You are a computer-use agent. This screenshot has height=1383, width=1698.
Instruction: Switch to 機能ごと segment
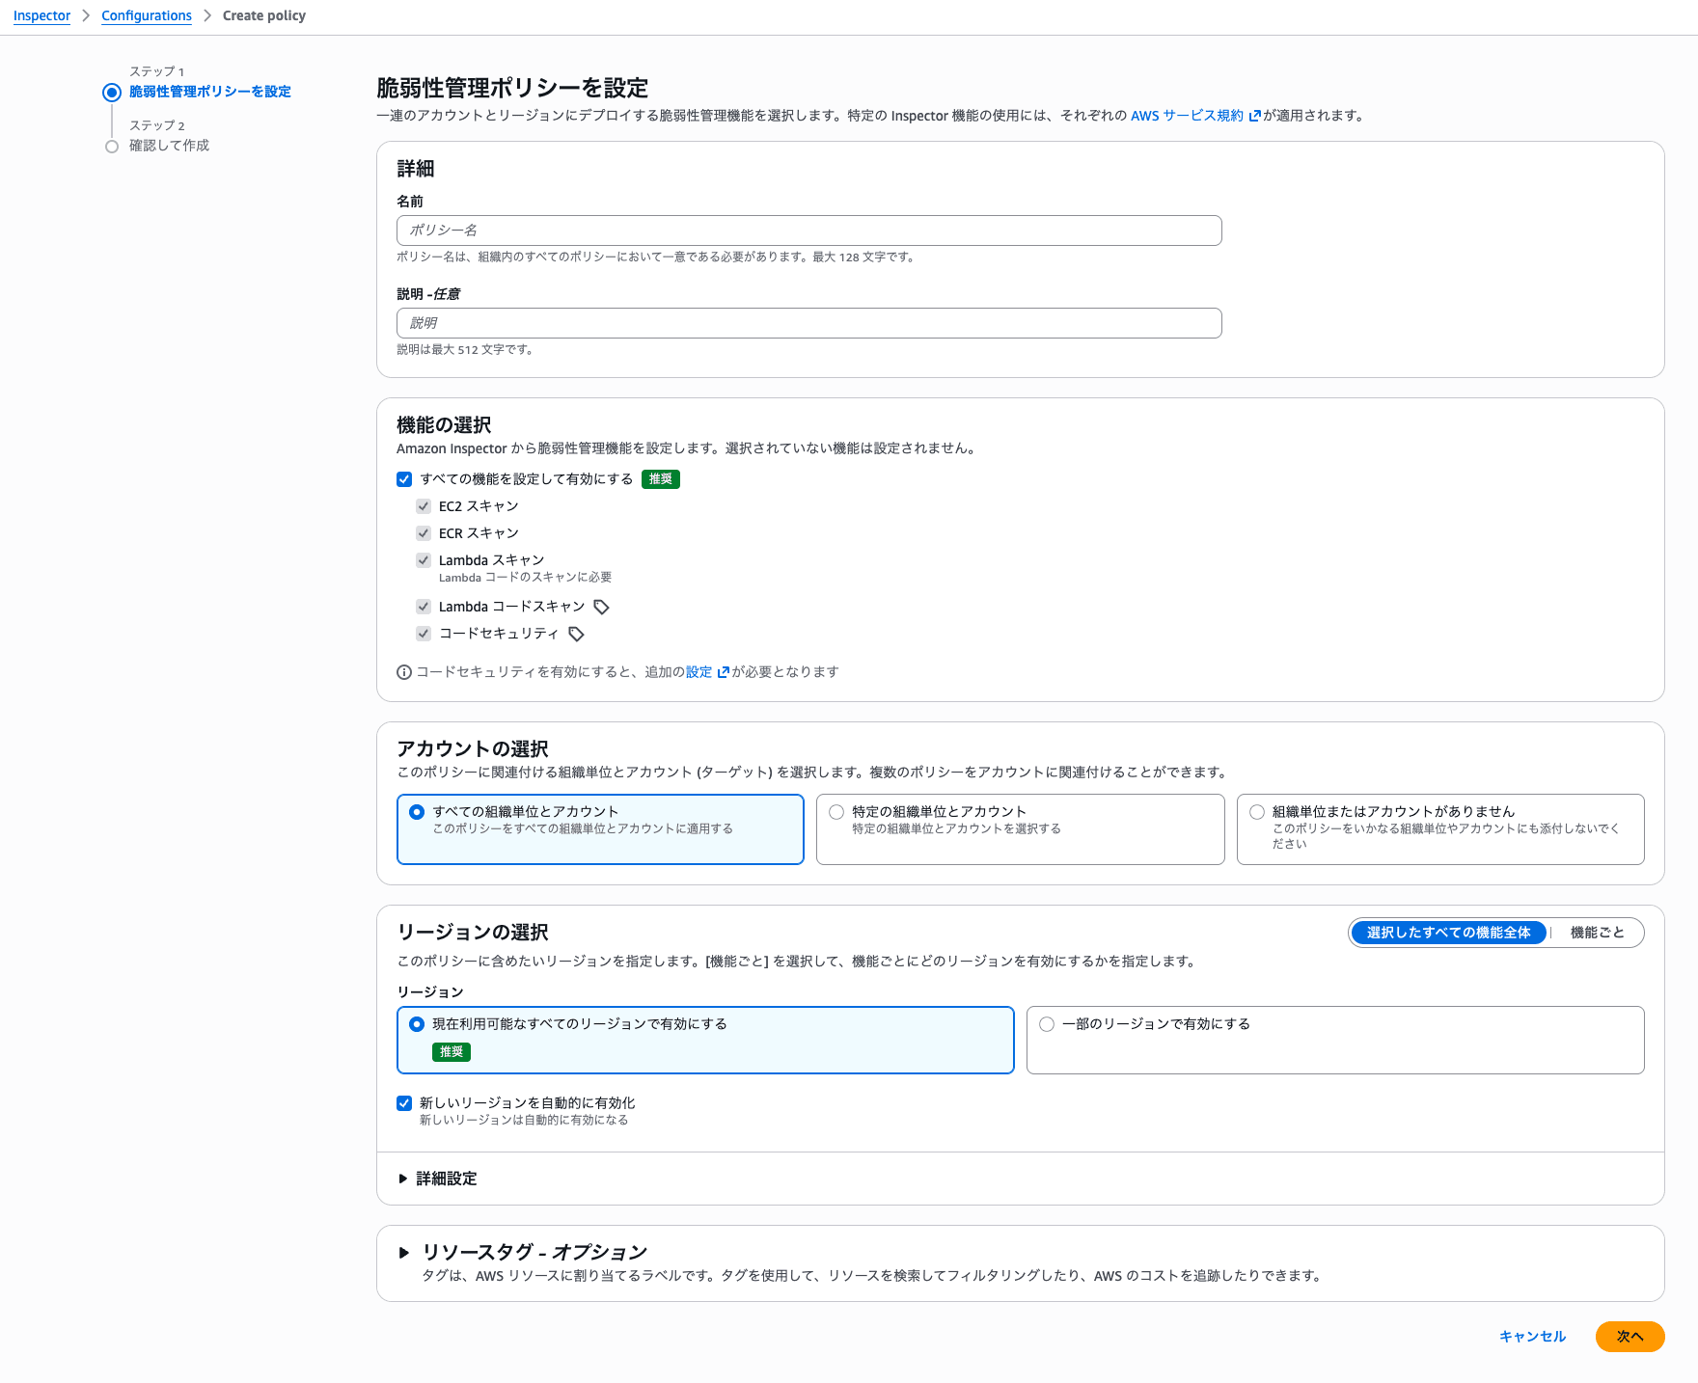[1597, 933]
